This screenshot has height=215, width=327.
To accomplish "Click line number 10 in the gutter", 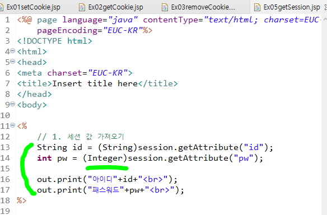I will point(5,115).
